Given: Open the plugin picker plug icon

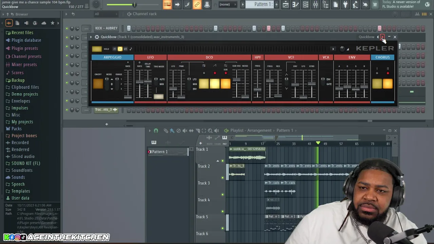Looking at the screenshot, I should (x=345, y=4).
